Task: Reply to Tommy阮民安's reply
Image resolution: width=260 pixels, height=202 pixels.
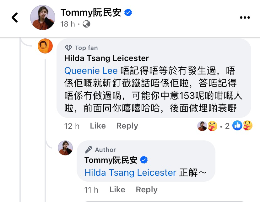Action: (146, 189)
